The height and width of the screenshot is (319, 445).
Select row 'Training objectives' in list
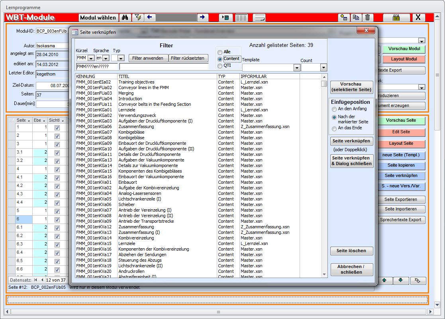(136, 82)
